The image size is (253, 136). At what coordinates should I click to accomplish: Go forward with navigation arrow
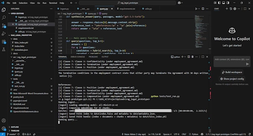(x=76, y=3)
